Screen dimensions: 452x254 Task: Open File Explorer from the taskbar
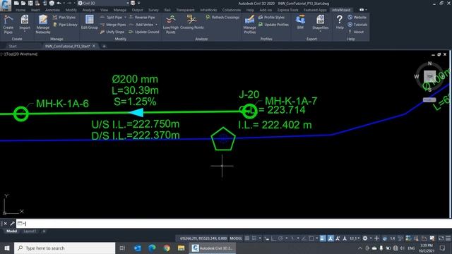[181, 248]
